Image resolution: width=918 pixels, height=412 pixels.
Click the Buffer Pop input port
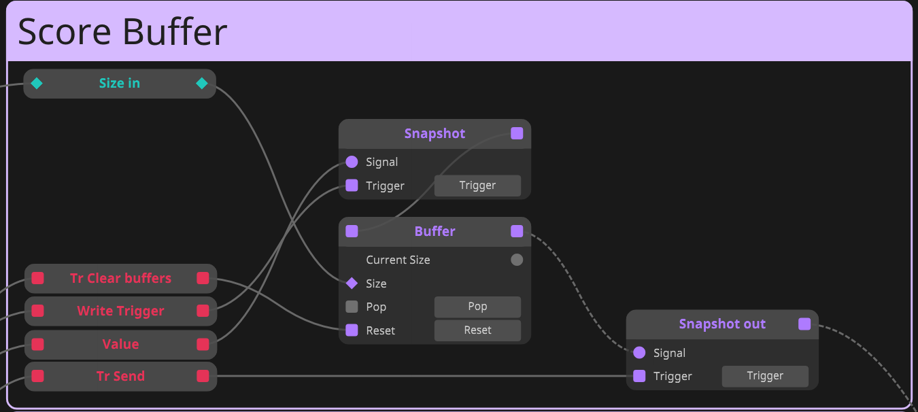[352, 307]
